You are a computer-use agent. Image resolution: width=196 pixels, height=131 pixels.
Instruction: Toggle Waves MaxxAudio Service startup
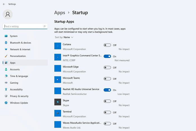[107, 123]
